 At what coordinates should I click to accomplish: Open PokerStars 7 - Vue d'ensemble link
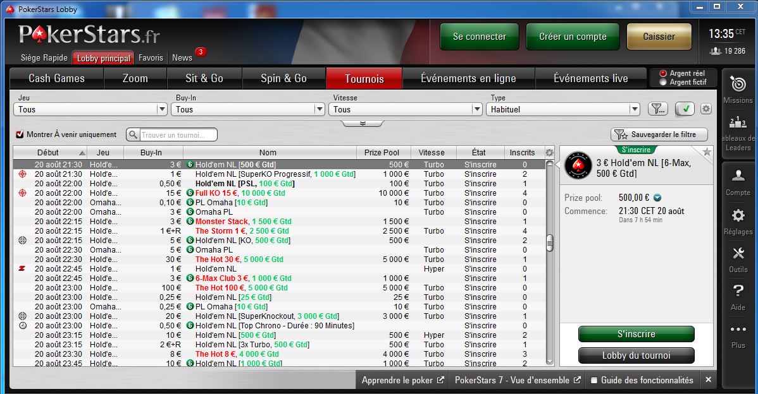click(518, 380)
